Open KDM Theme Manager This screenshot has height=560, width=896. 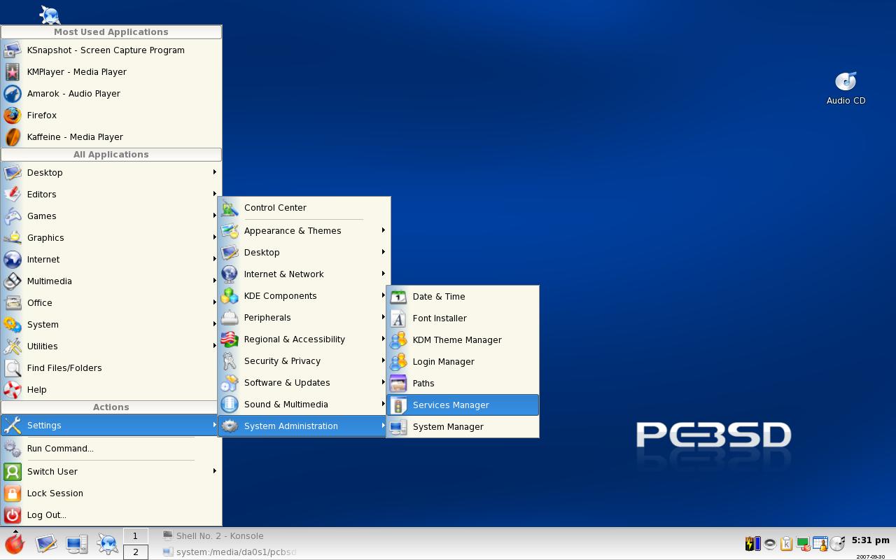pos(463,339)
